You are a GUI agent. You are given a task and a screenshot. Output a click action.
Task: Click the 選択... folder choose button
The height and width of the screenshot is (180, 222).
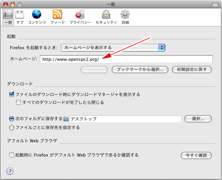pyautogui.click(x=198, y=119)
